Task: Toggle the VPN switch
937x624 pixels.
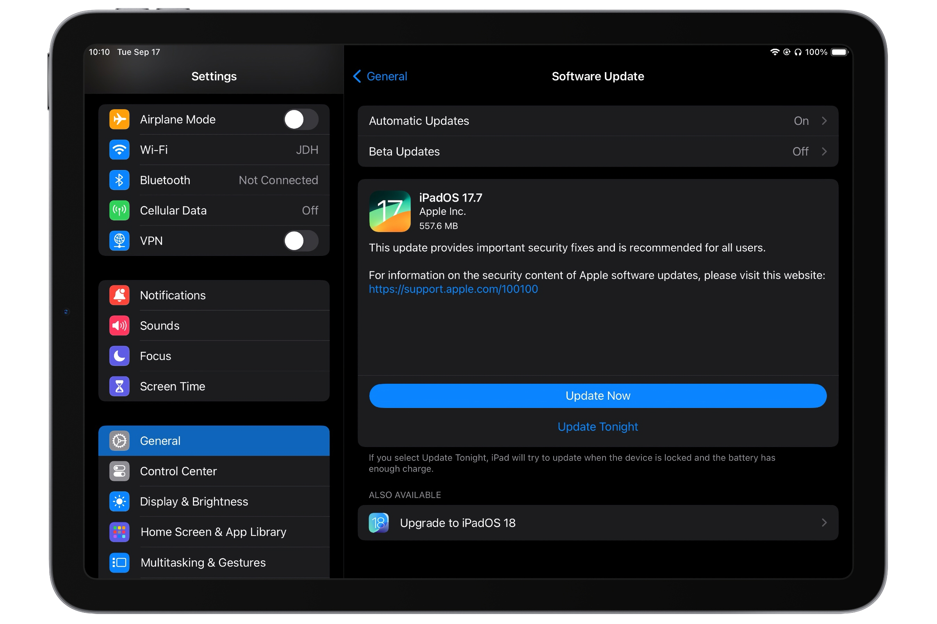Action: pyautogui.click(x=301, y=241)
